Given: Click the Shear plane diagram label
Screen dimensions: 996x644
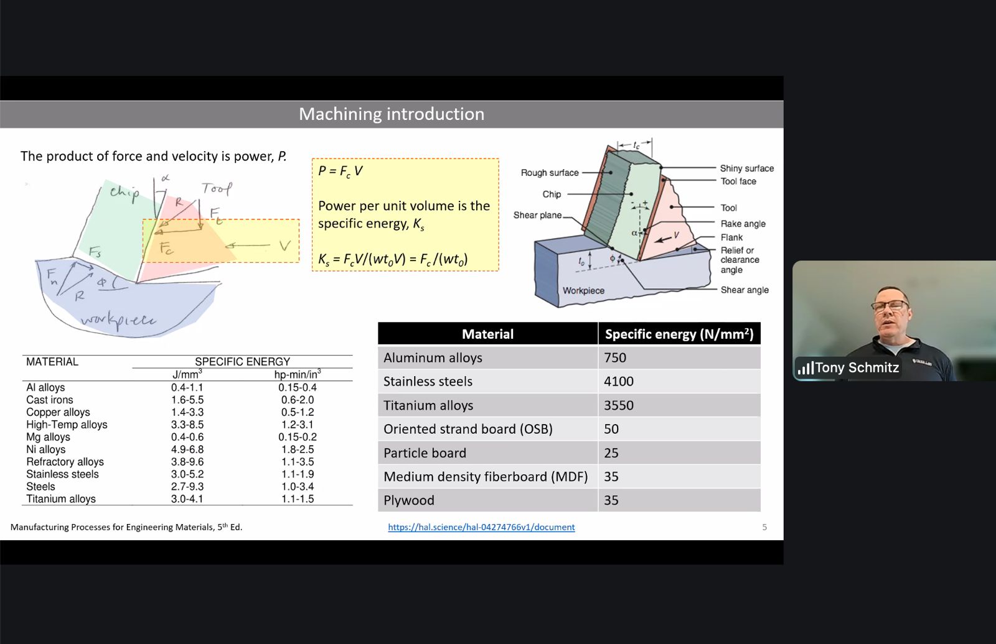Looking at the screenshot, I should [x=537, y=215].
